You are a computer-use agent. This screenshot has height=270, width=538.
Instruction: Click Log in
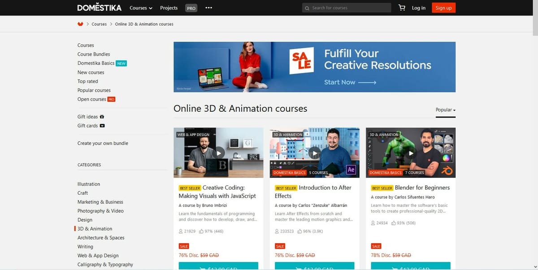tap(418, 8)
